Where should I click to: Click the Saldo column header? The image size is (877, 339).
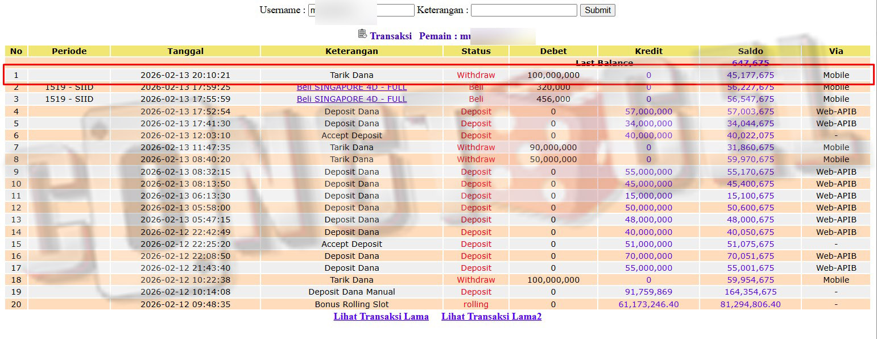(750, 51)
